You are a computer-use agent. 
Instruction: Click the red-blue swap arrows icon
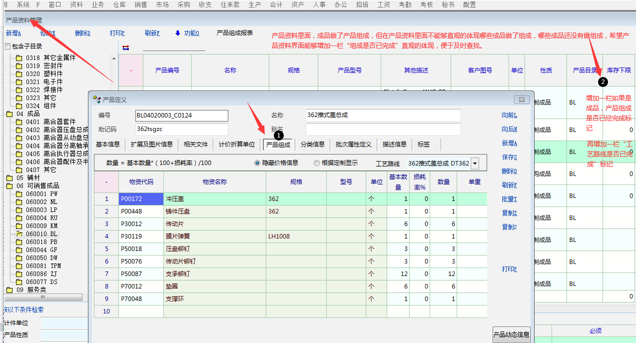click(125, 47)
